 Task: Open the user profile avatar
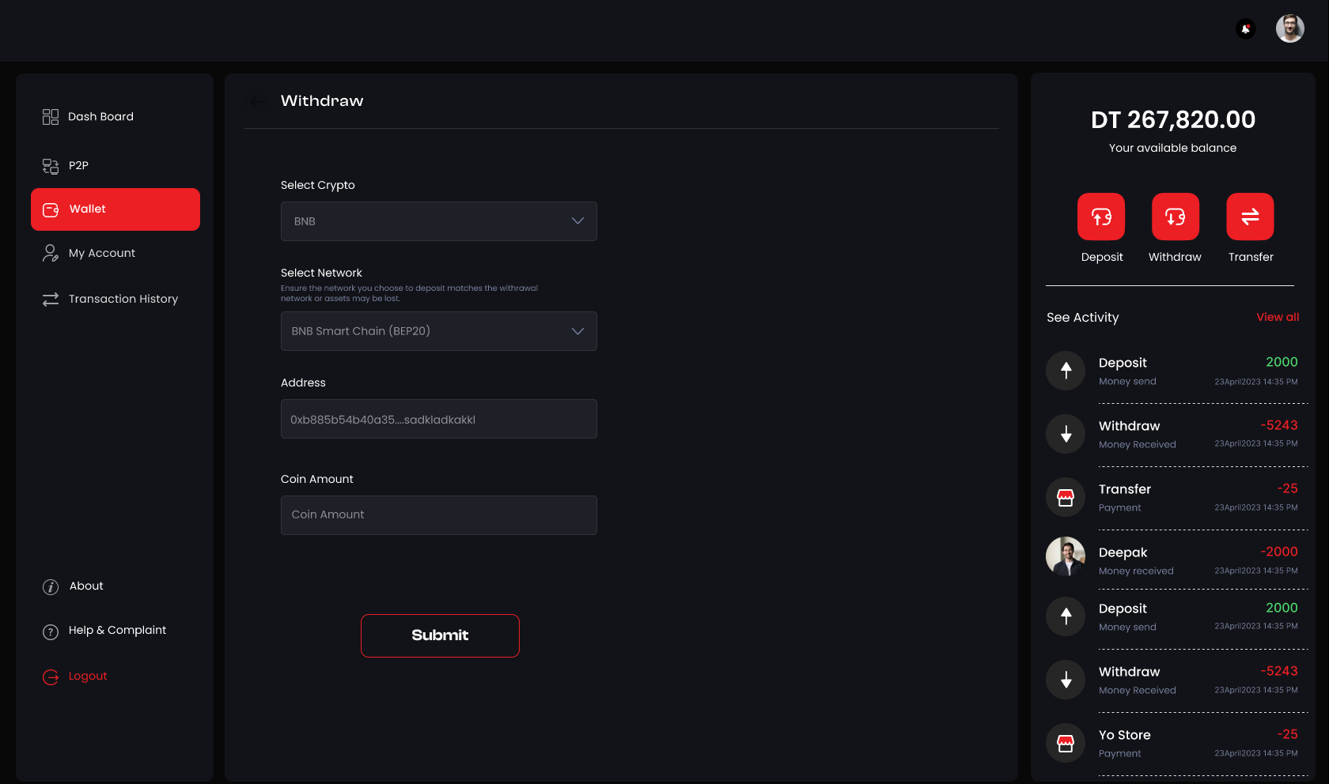point(1289,29)
